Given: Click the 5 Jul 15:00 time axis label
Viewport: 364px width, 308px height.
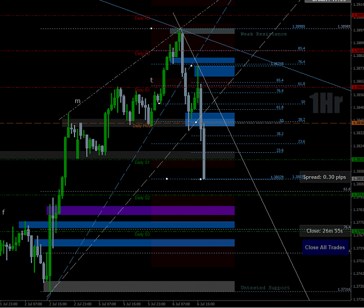Looking at the screenshot, I should pos(132,304).
